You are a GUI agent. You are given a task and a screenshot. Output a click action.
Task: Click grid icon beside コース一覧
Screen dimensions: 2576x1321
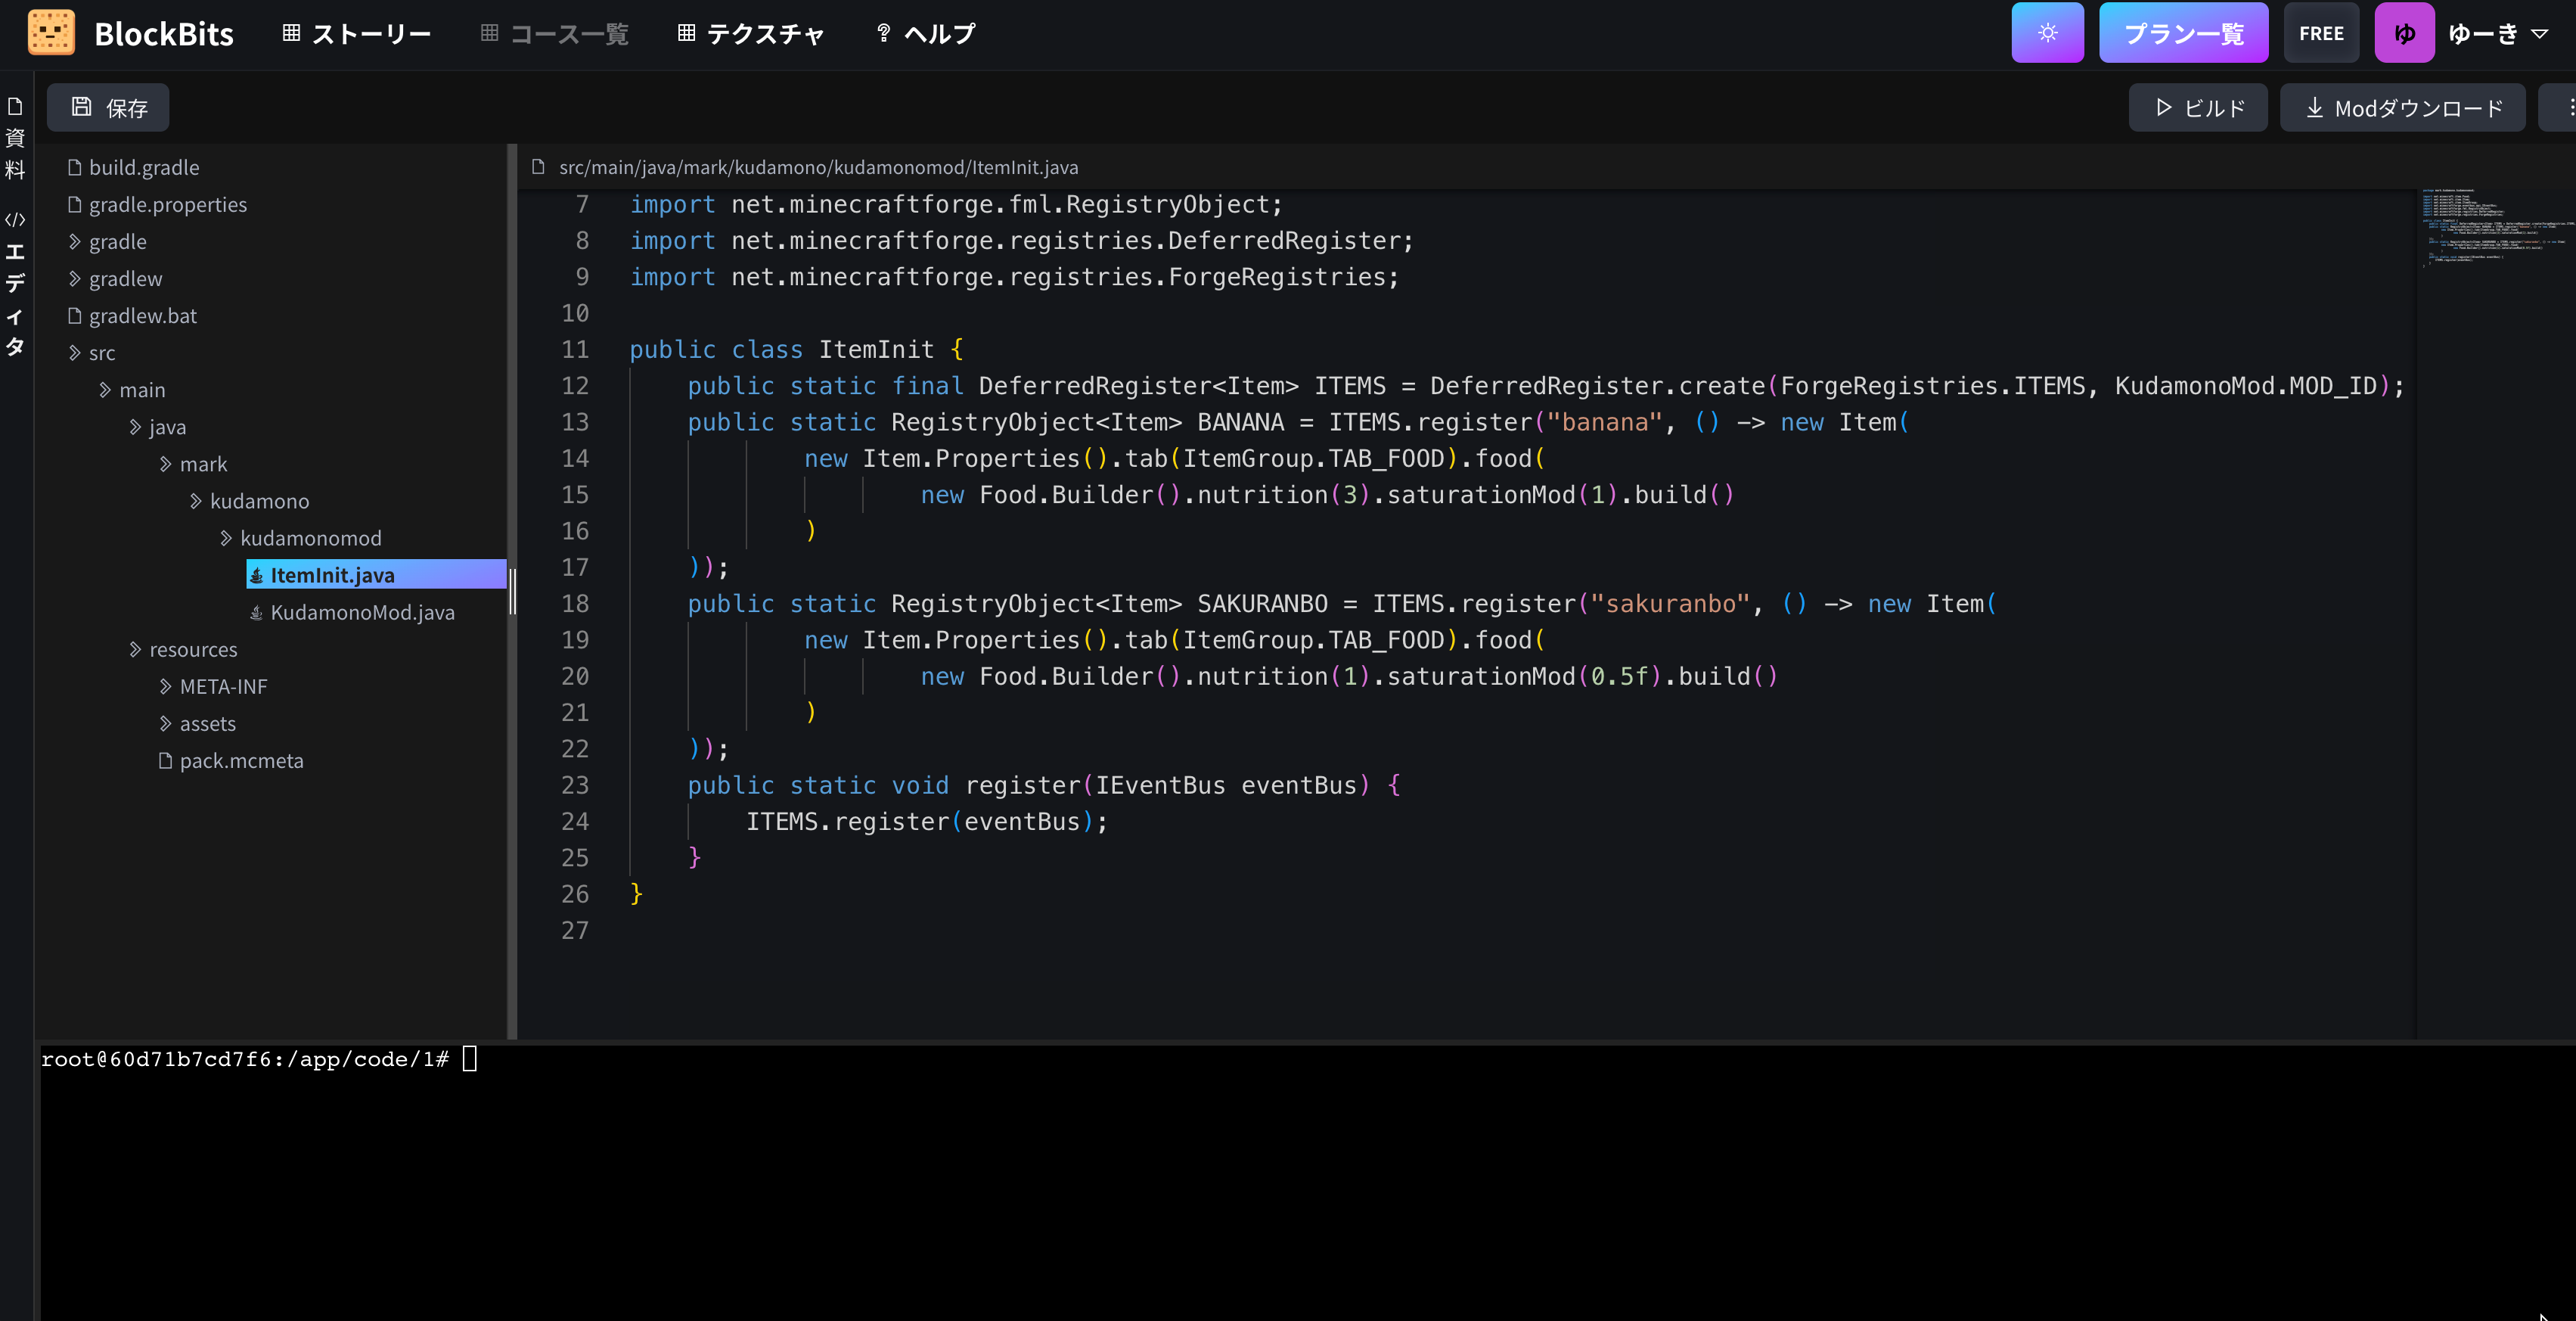489,33
